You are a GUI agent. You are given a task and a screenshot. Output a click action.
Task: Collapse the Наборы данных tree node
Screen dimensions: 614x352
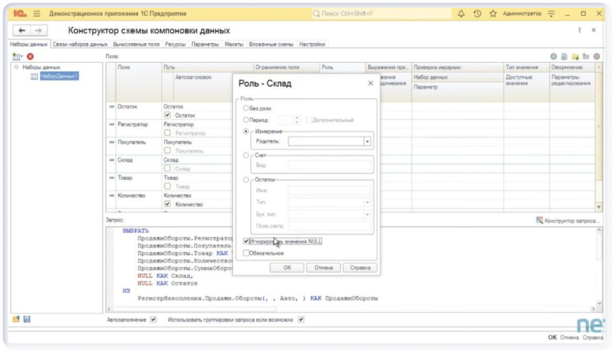pyautogui.click(x=17, y=67)
